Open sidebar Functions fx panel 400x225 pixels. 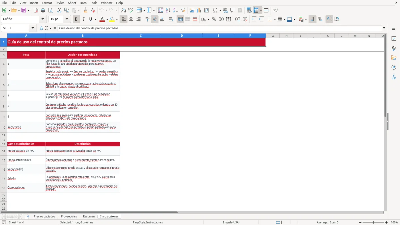pyautogui.click(x=394, y=77)
